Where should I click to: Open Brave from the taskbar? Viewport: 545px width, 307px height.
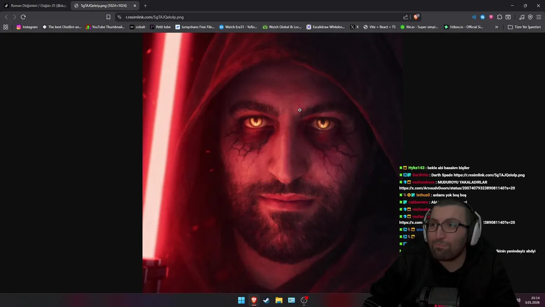point(254,300)
